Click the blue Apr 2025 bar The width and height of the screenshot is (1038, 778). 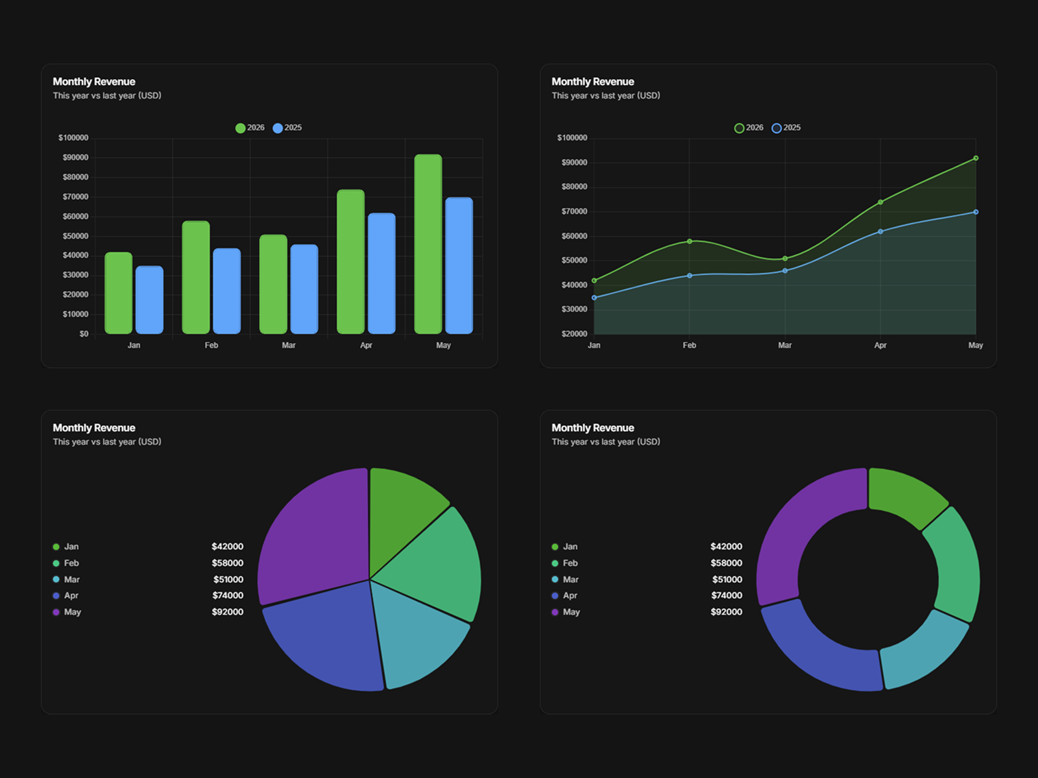[x=381, y=274]
